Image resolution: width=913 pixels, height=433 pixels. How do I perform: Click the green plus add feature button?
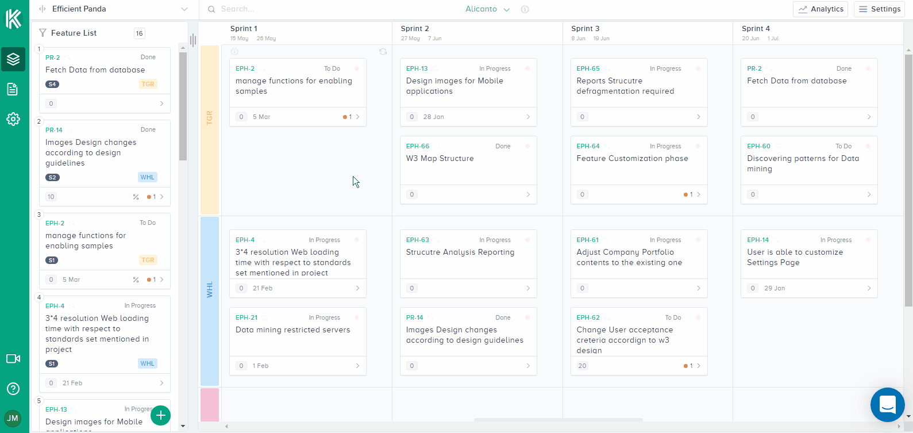160,415
